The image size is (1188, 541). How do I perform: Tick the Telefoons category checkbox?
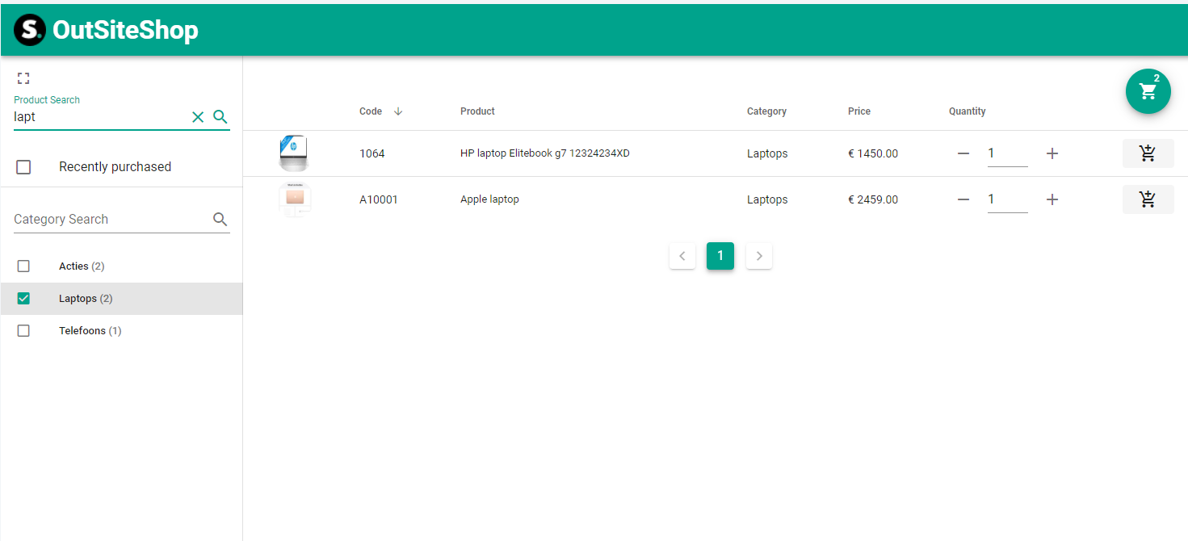23,331
